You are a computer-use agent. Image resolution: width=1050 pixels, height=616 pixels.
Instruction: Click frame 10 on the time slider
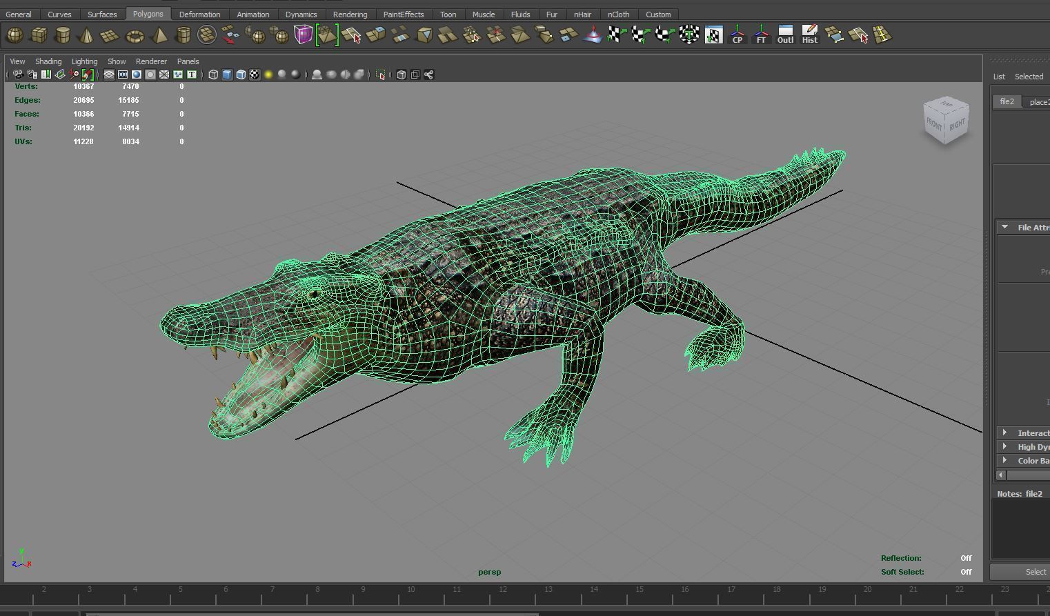[x=410, y=593]
